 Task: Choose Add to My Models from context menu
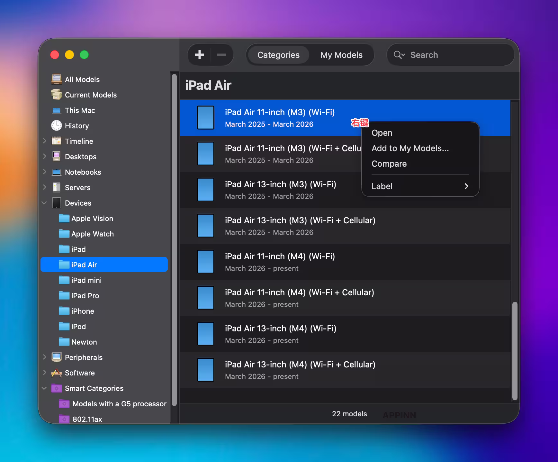click(x=410, y=148)
